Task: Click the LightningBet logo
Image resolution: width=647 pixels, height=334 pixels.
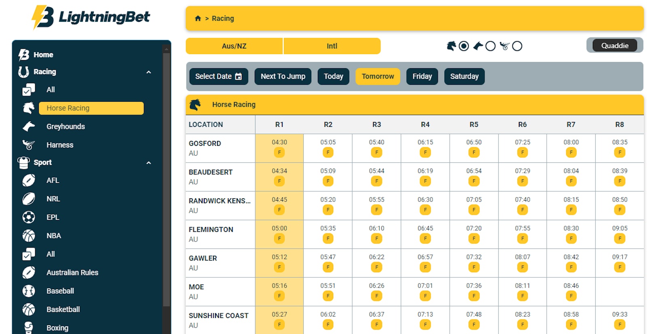Action: click(91, 17)
